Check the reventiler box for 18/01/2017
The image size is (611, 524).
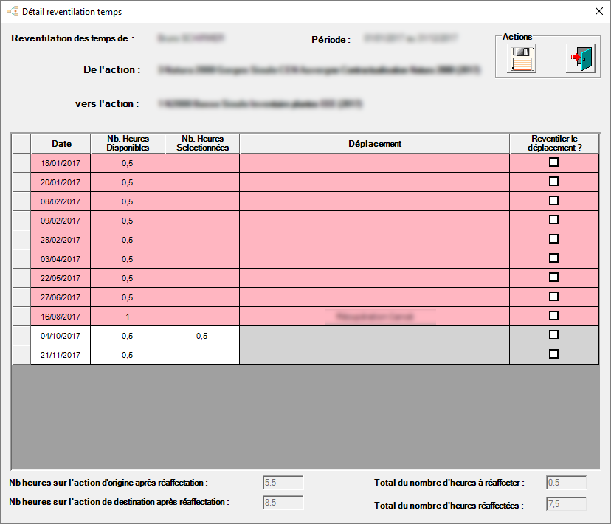tap(553, 162)
